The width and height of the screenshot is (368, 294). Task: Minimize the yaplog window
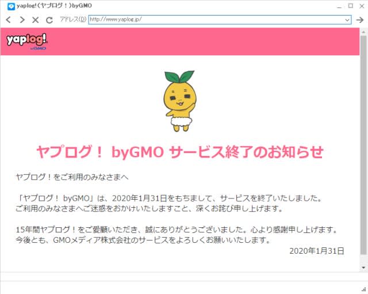(339, 6)
